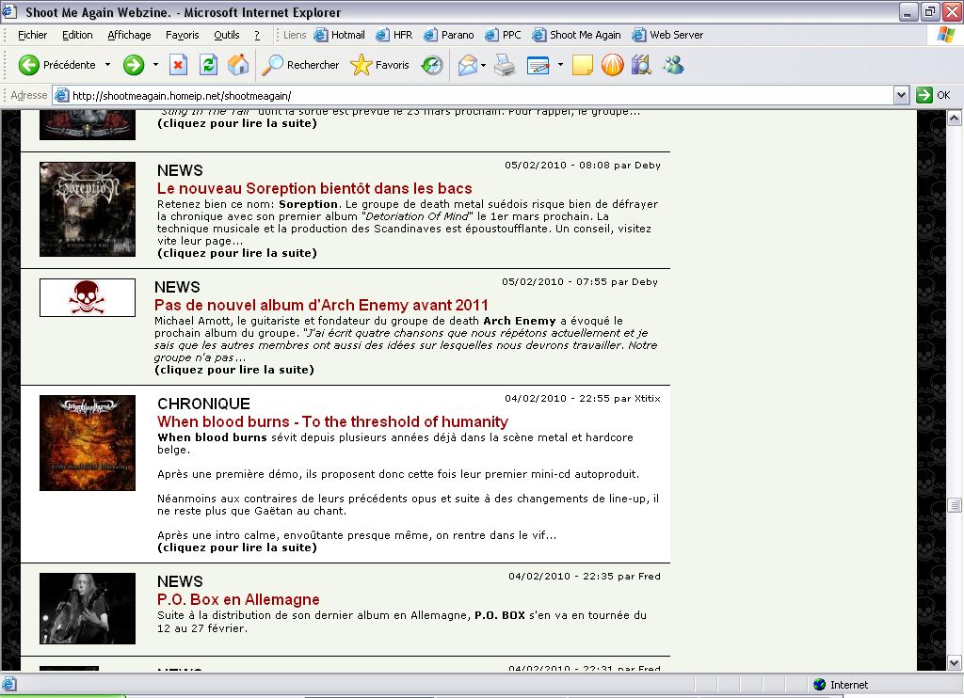Viewport: 964px width, 698px height.
Task: Click the P.O. Box guitarist photo thumbnail
Action: [x=88, y=609]
